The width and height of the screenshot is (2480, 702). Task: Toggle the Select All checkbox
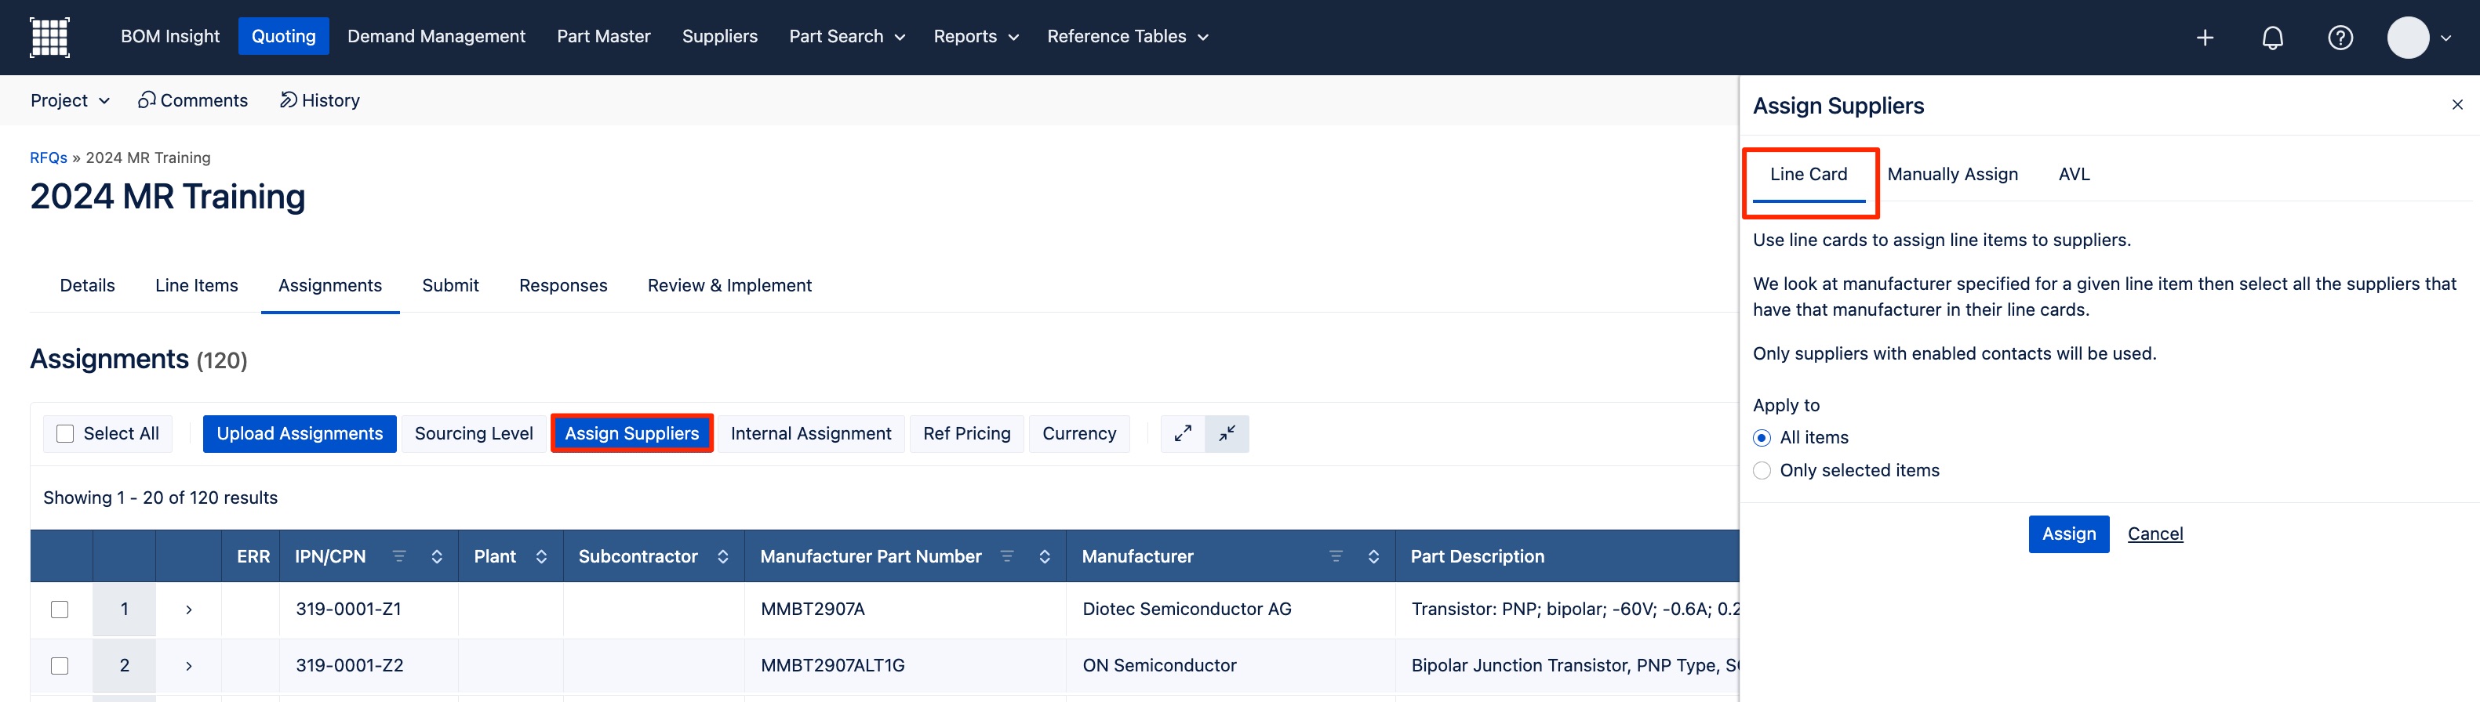coord(65,434)
